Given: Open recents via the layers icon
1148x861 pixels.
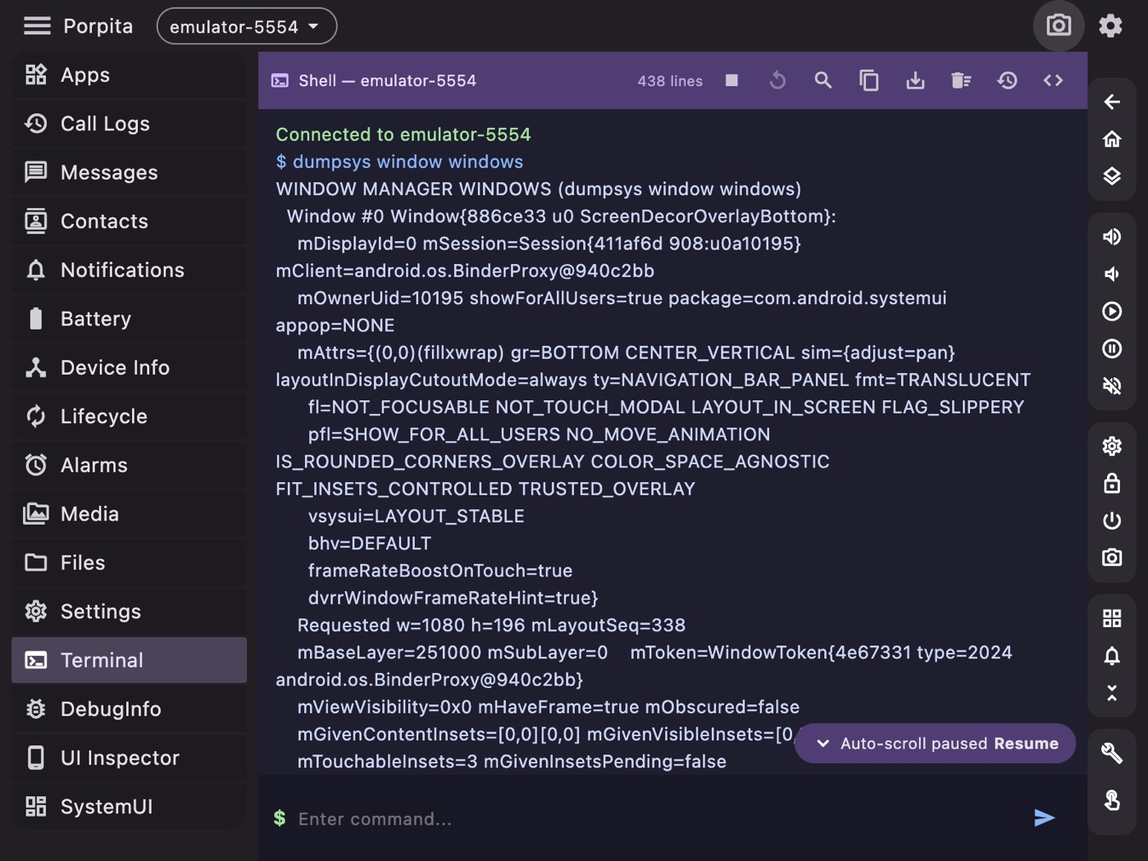Looking at the screenshot, I should tap(1112, 176).
